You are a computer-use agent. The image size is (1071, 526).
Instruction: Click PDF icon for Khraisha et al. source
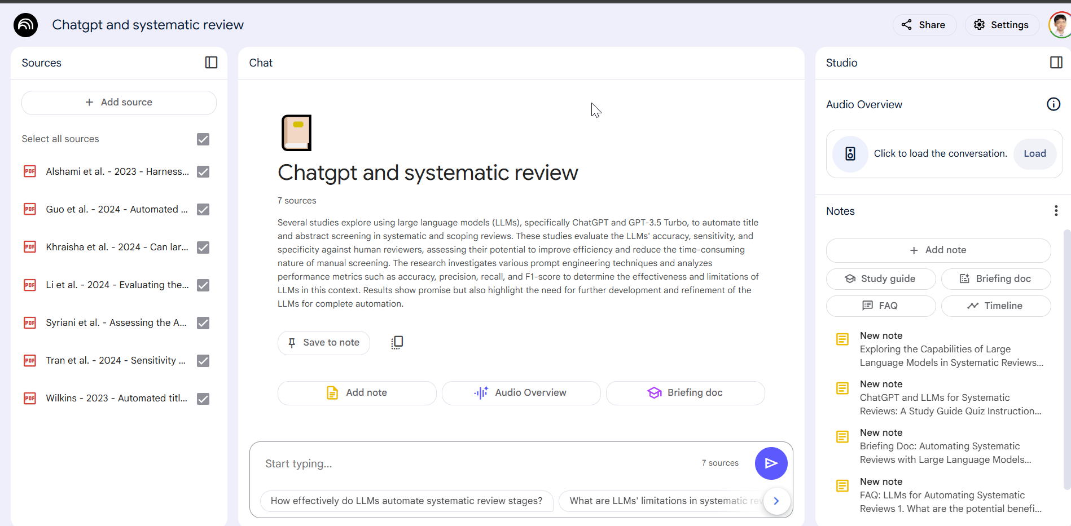[30, 247]
